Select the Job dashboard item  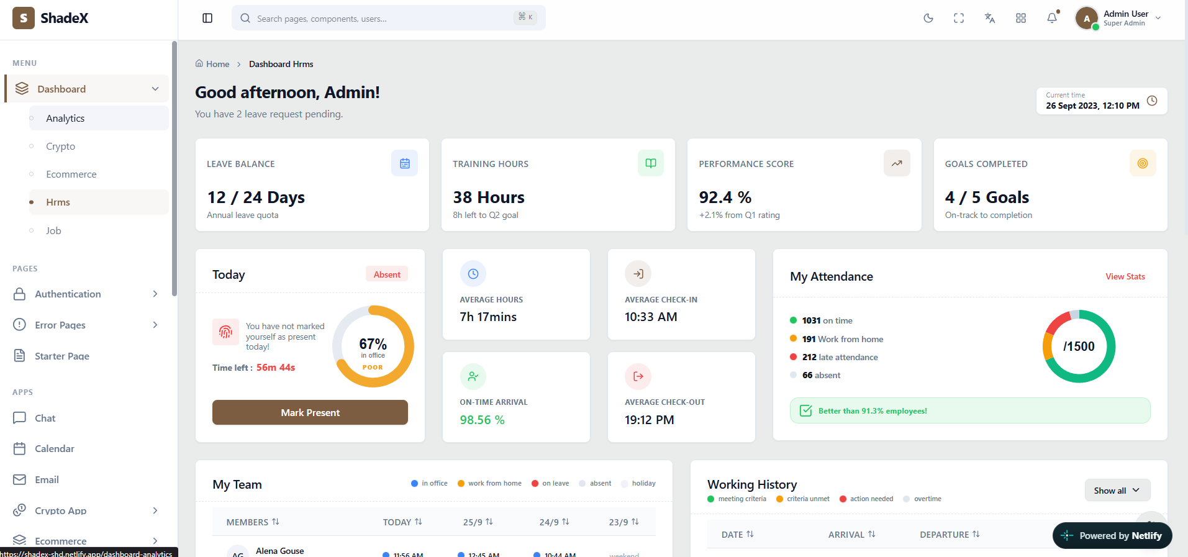tap(99, 230)
